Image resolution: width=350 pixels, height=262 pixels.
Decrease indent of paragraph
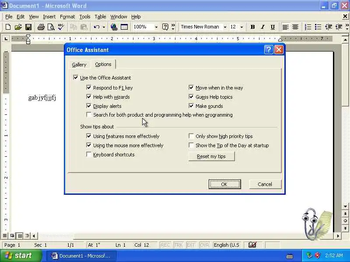[x=329, y=27]
